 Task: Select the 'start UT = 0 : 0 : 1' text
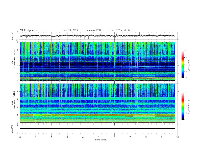122,30
